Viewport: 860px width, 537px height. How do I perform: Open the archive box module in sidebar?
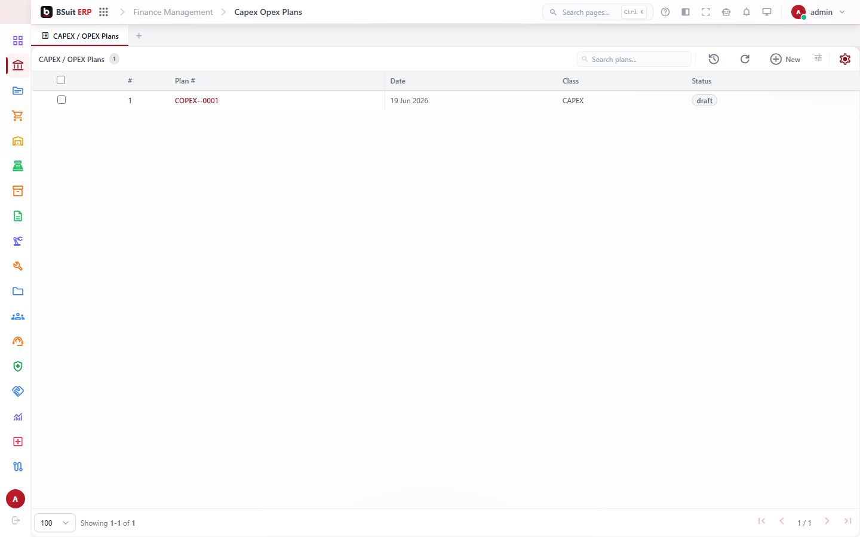click(18, 191)
